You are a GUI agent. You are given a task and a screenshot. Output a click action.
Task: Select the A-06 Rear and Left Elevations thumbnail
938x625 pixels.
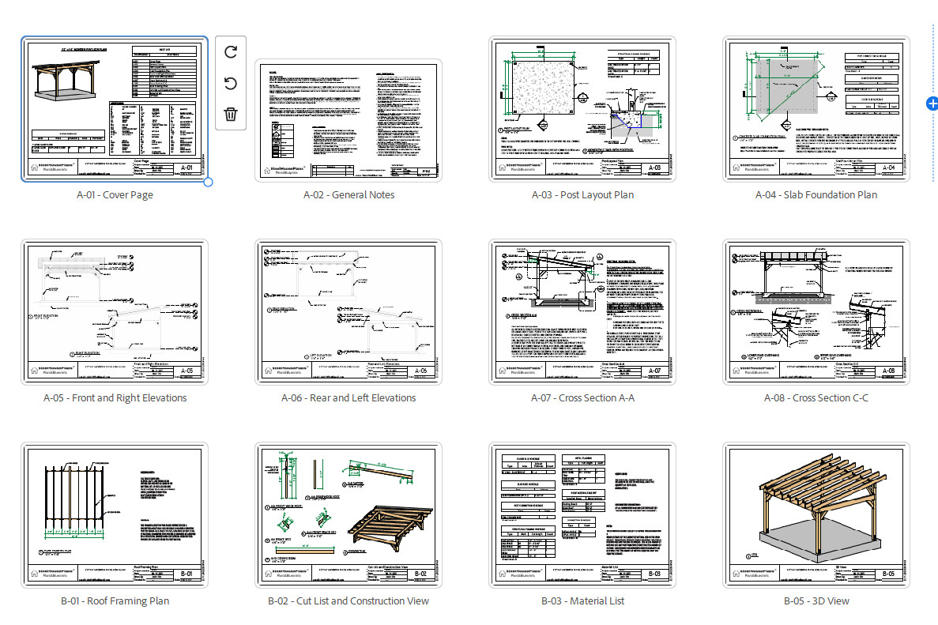coord(348,311)
